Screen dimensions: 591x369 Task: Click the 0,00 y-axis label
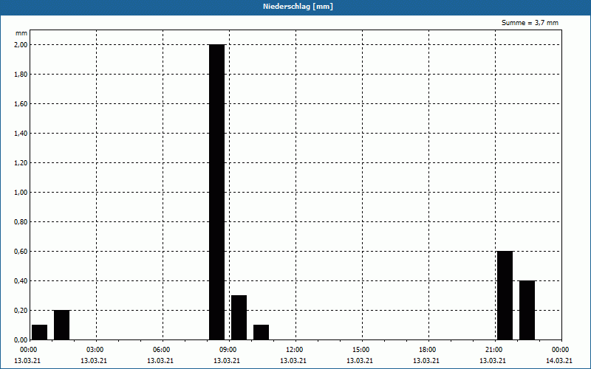pos(21,340)
